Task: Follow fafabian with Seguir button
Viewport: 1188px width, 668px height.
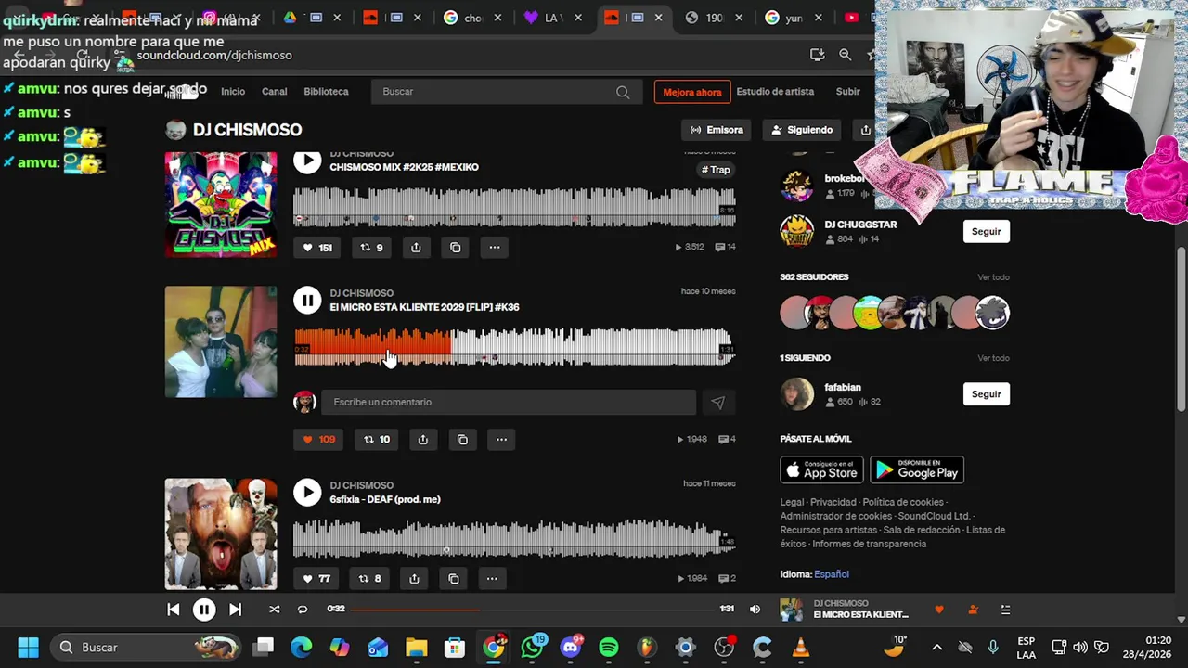Action: (986, 394)
